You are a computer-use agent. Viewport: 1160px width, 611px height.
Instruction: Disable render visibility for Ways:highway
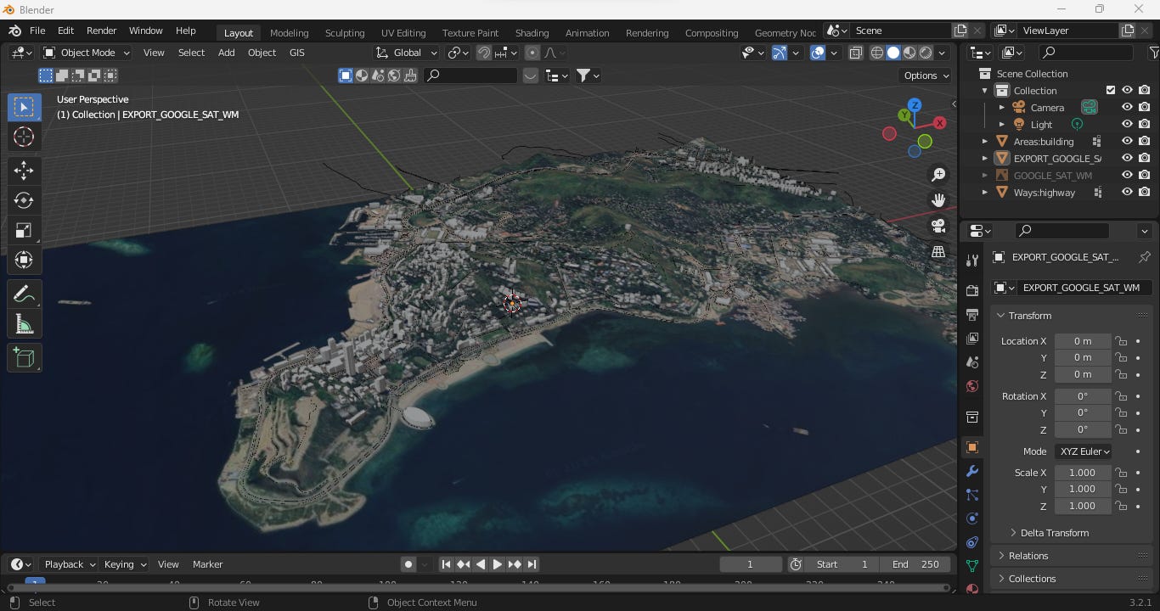pyautogui.click(x=1144, y=193)
